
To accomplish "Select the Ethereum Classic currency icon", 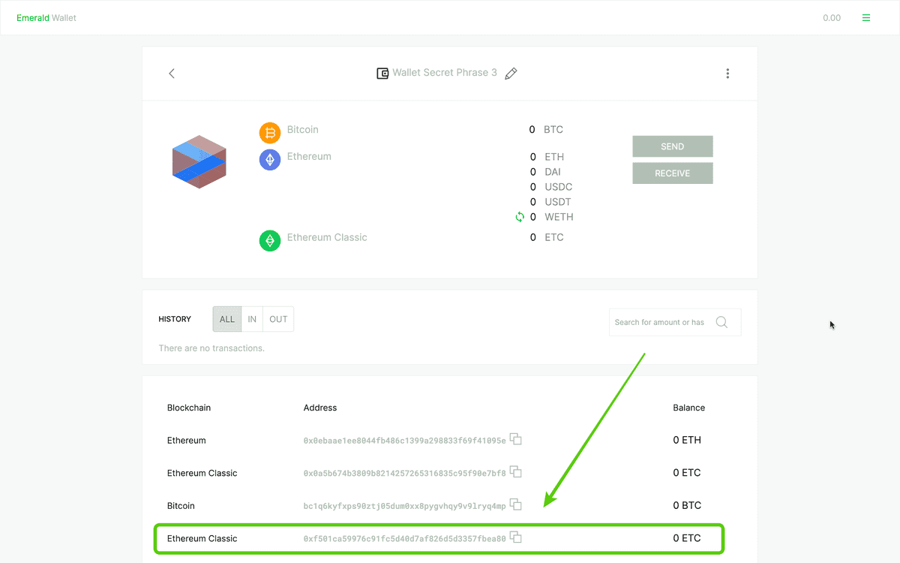I will click(269, 240).
